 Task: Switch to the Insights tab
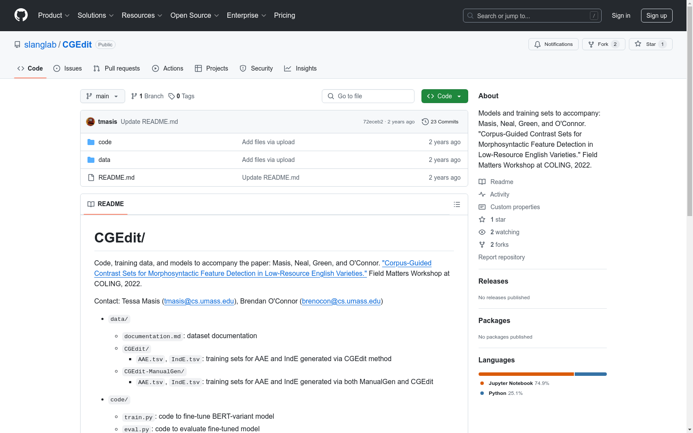pyautogui.click(x=301, y=68)
